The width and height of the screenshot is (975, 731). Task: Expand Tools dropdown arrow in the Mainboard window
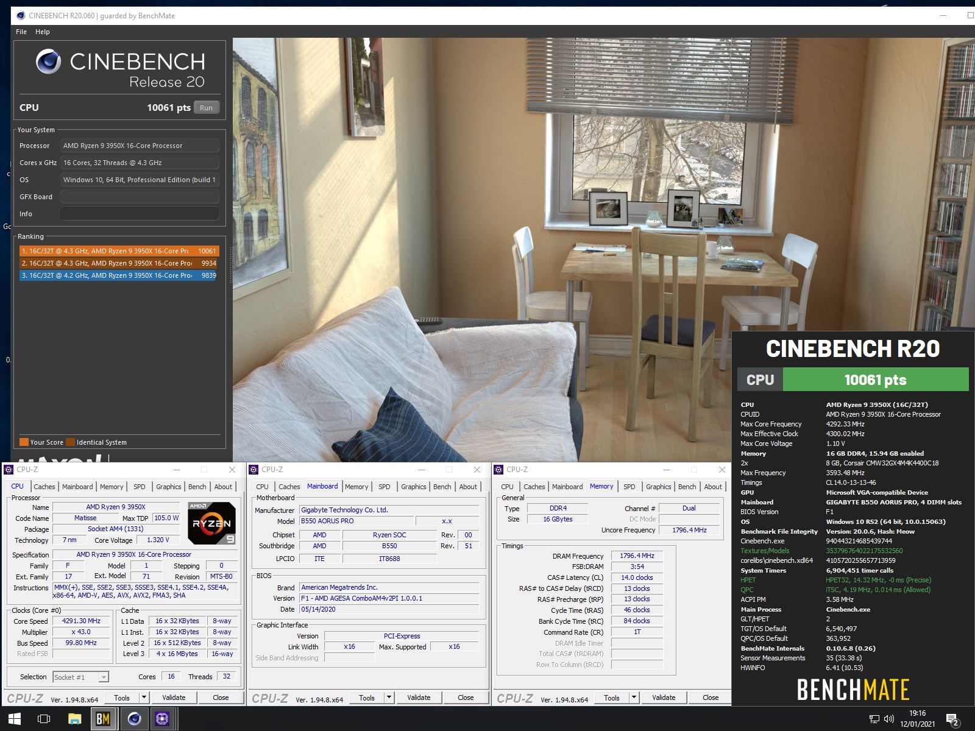(x=389, y=697)
